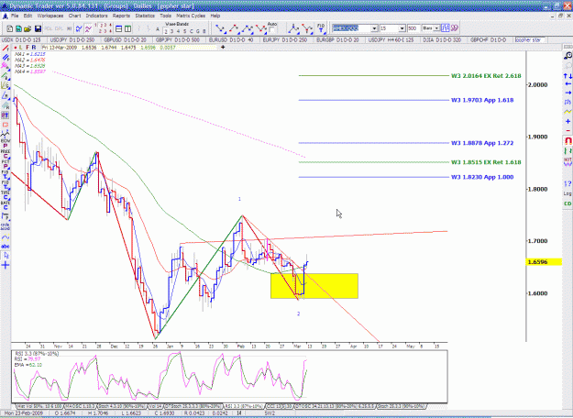This screenshot has width=573, height=418.
Task: Click the yellow highlighted rectangle on chart
Action: coord(314,286)
